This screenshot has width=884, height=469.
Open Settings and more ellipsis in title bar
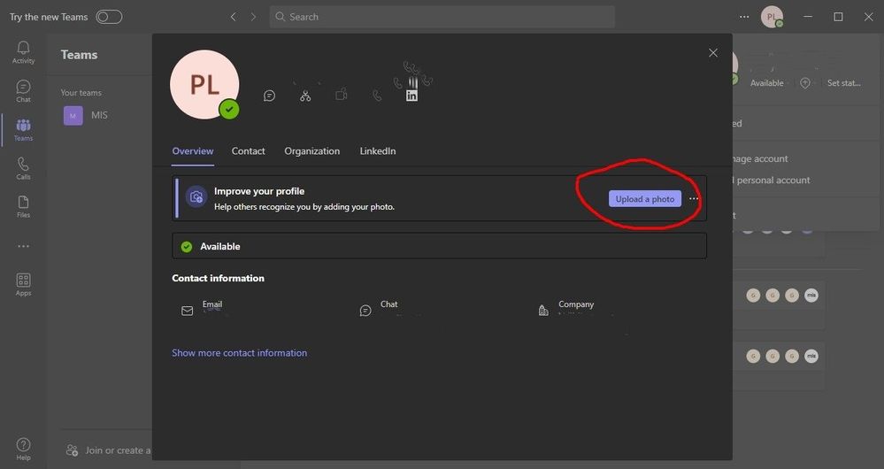point(744,17)
